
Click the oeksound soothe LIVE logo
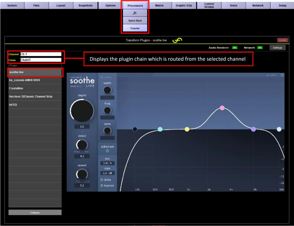(83, 81)
